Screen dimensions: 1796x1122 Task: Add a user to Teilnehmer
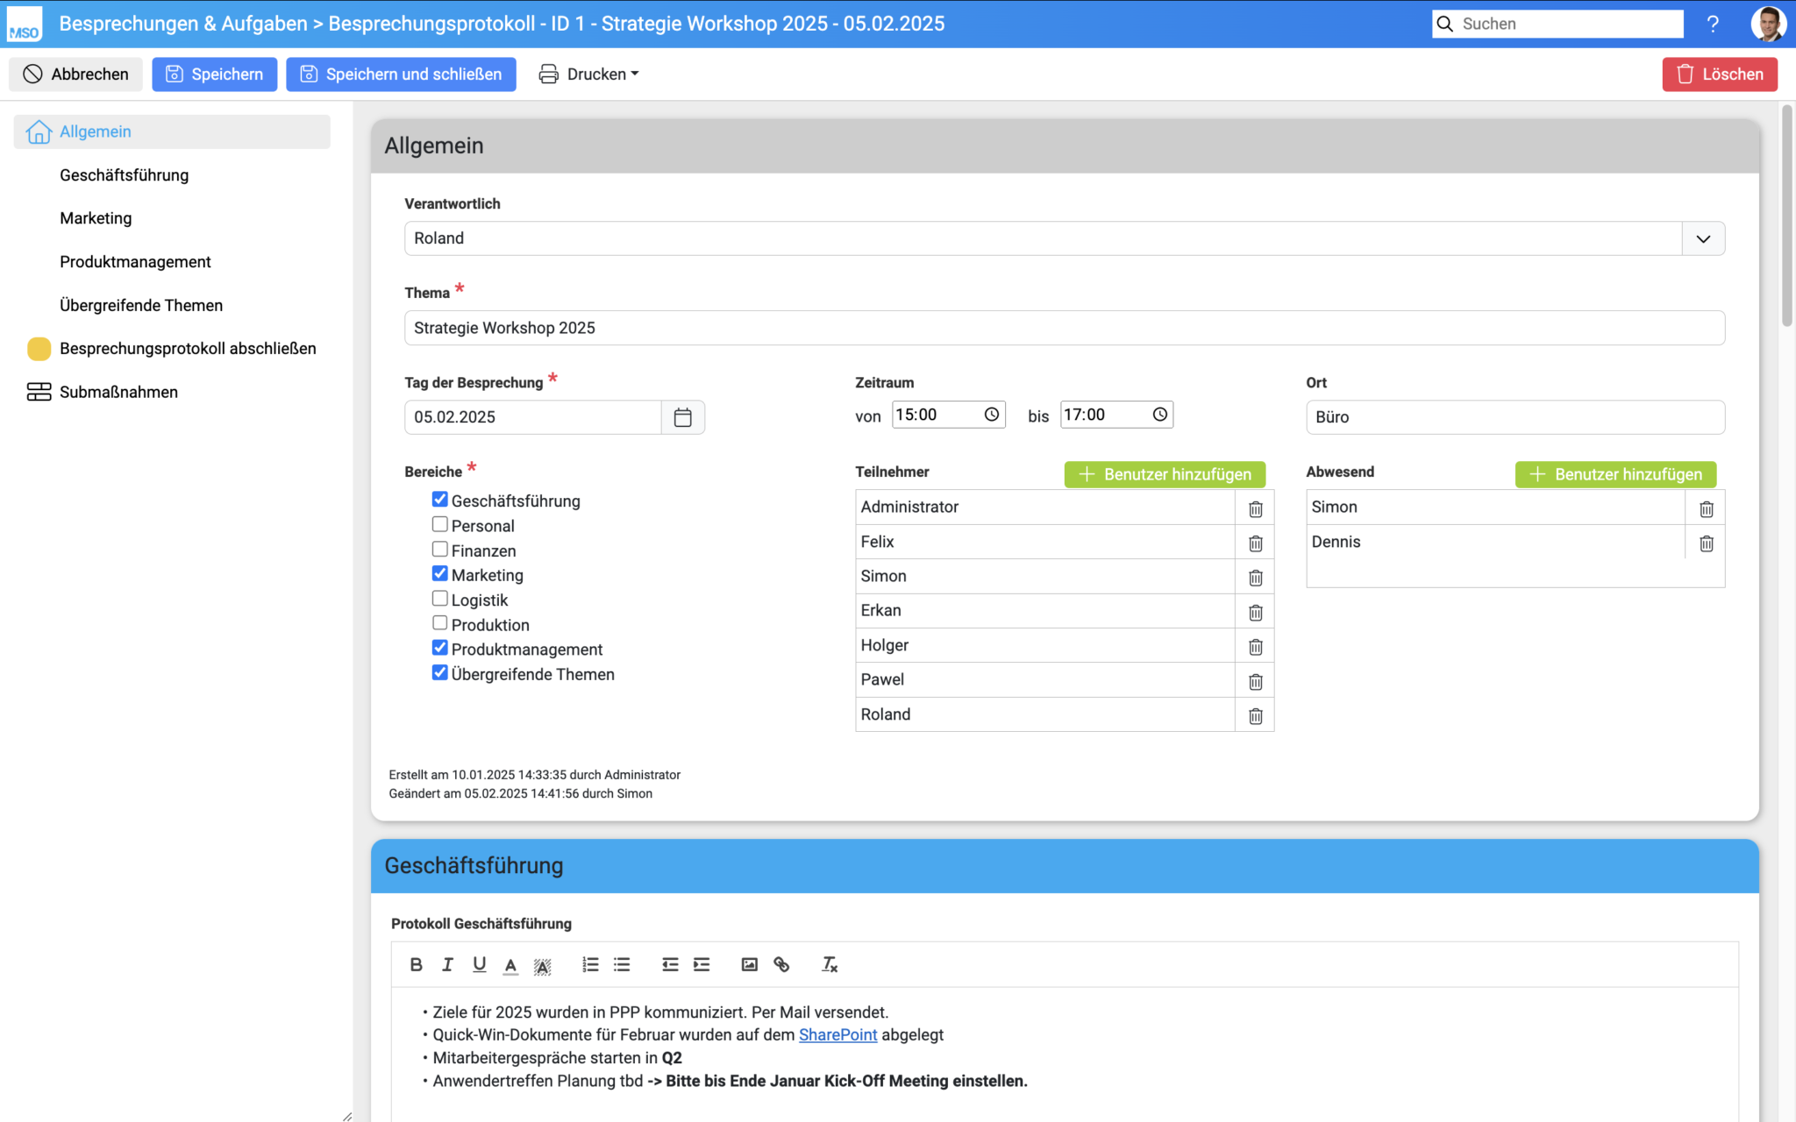(x=1165, y=474)
